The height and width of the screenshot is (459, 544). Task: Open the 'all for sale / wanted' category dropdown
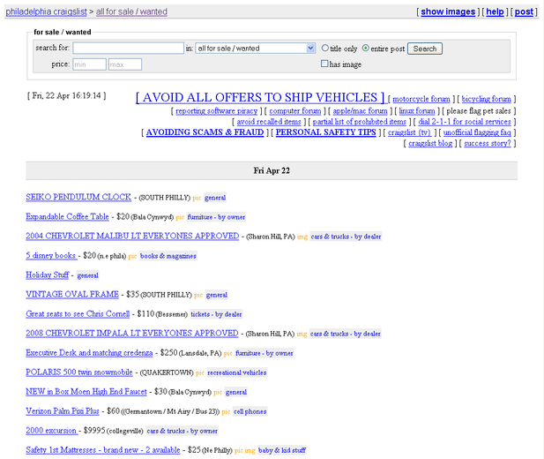point(256,49)
